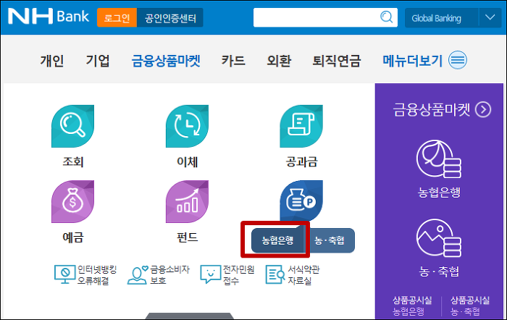The width and height of the screenshot is (507, 320).
Task: Open the 예금 money bag icon
Action: pyautogui.click(x=72, y=202)
